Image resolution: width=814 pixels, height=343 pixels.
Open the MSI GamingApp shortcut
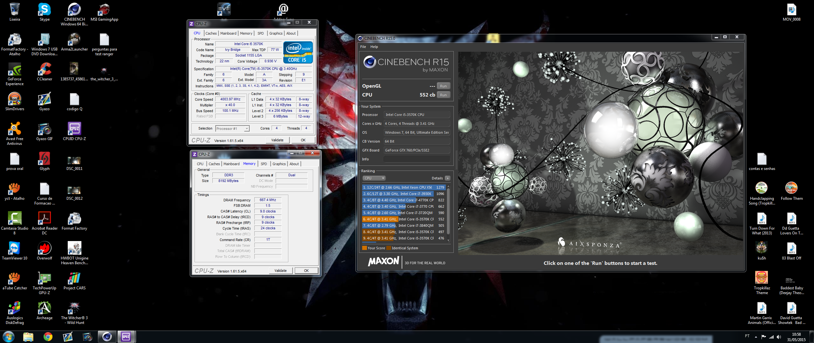104,12
